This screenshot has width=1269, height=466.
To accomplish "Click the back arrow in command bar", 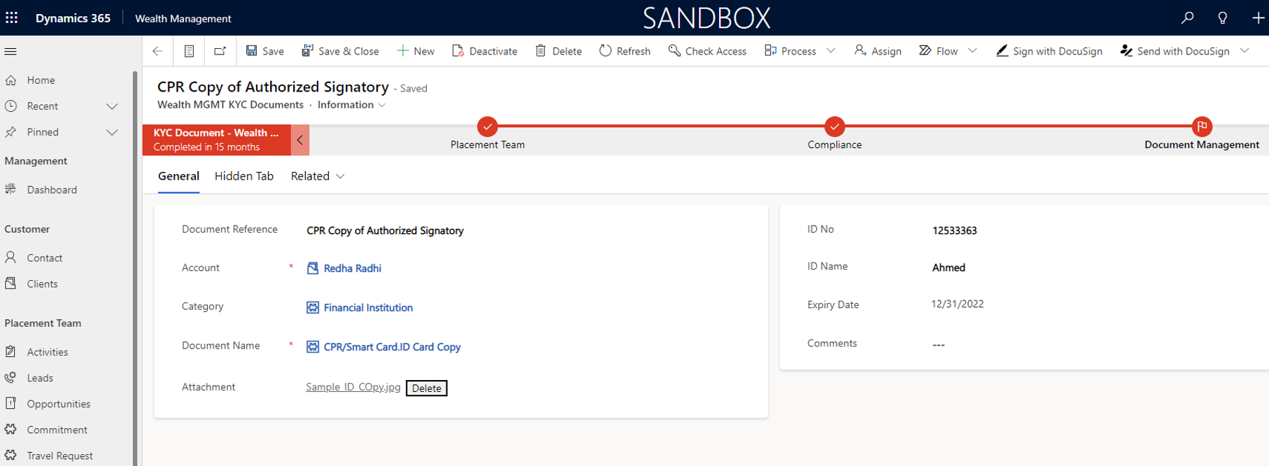I will point(157,51).
